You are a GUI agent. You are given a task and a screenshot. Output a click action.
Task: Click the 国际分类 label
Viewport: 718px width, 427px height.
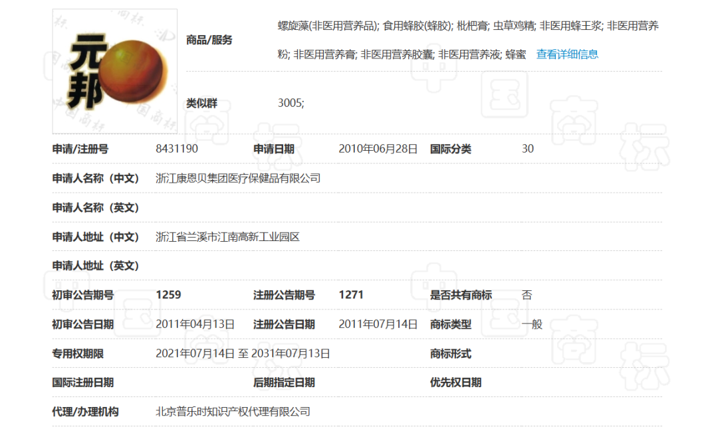click(x=450, y=149)
